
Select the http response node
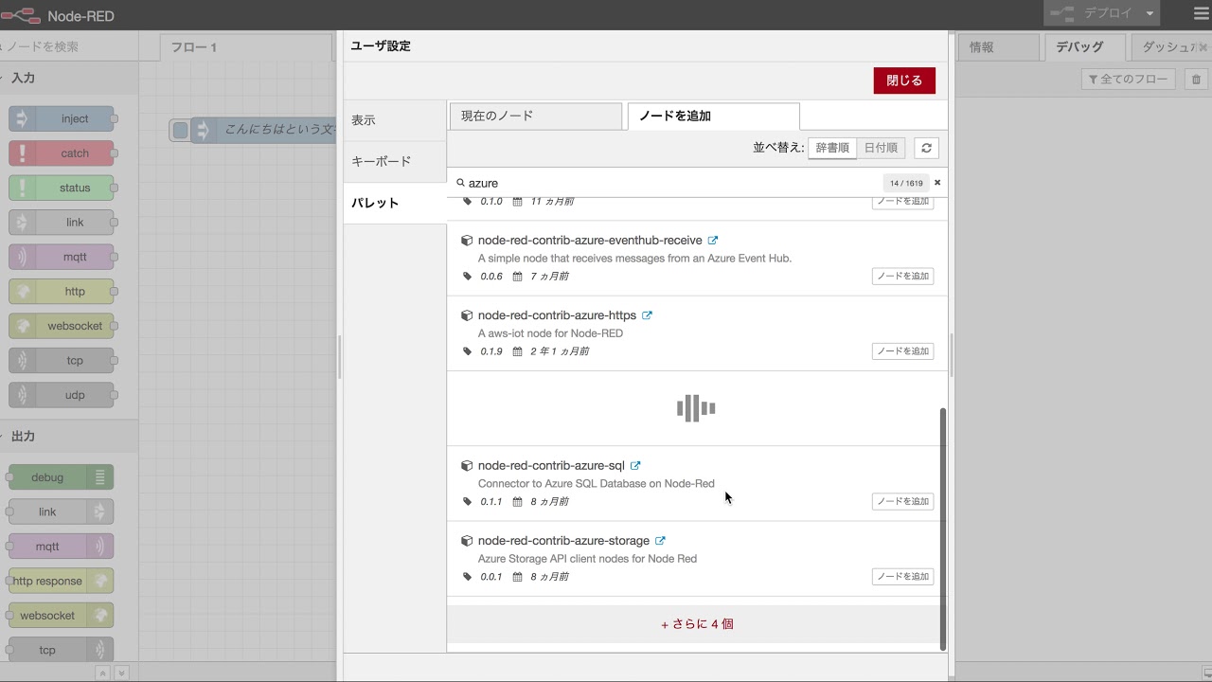62,581
